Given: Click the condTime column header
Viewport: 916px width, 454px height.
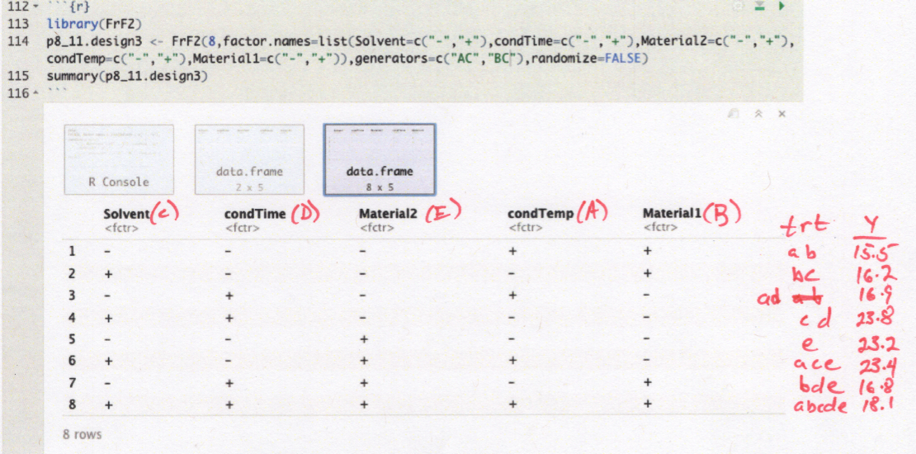Looking at the screenshot, I should (x=254, y=214).
